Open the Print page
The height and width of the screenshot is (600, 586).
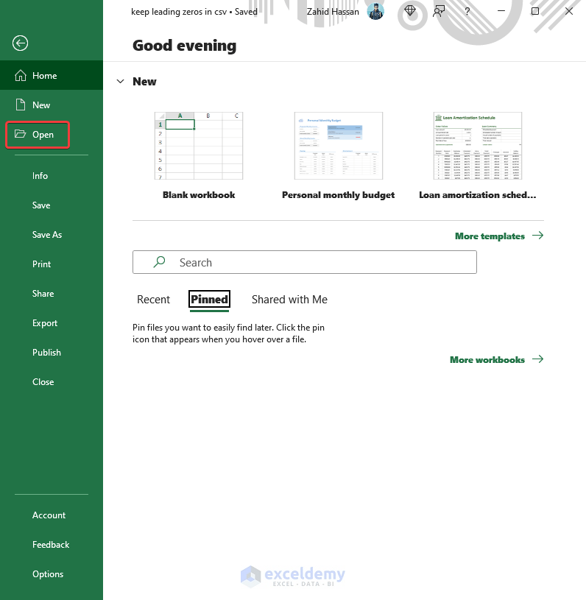(x=41, y=264)
